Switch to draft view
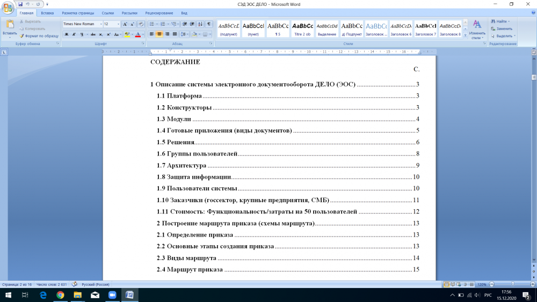 471,284
